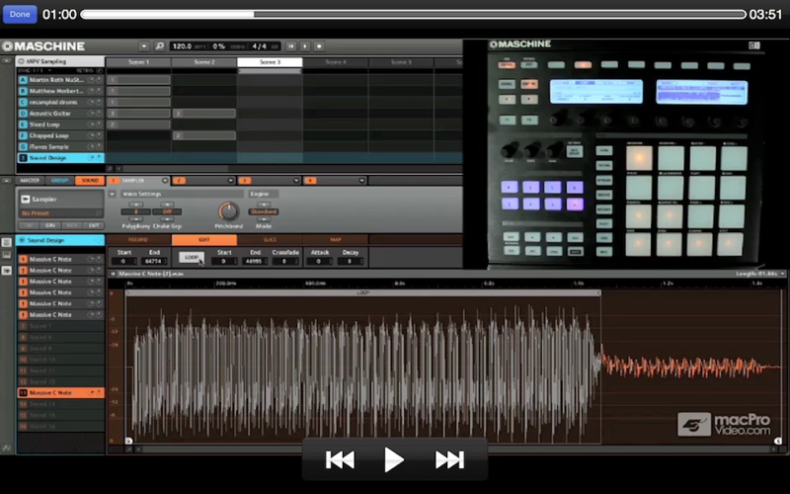Open the SYNC dropdown under MPV Sampling
790x494 pixels.
pyautogui.click(x=50, y=71)
